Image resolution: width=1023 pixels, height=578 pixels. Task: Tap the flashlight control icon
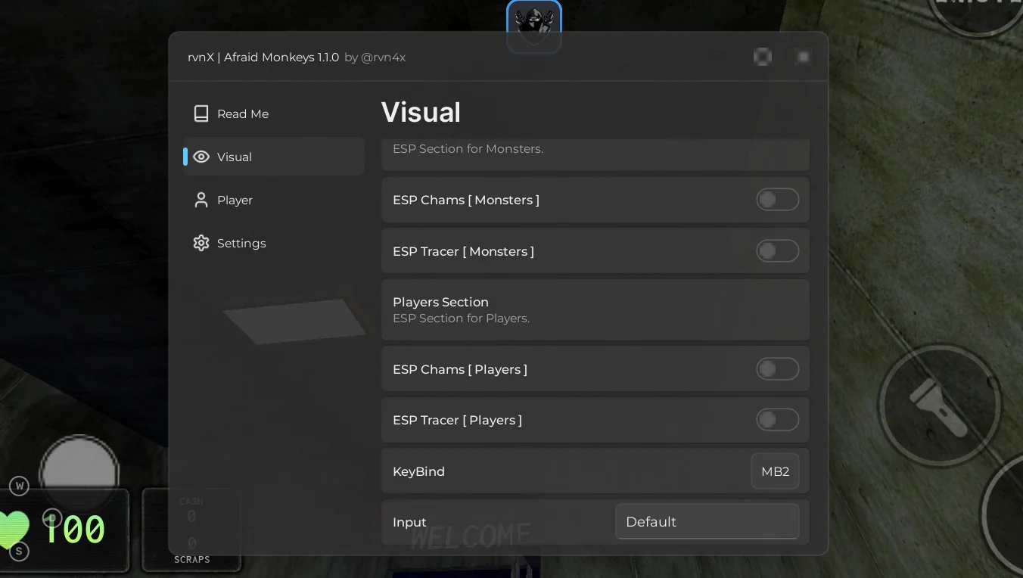(x=939, y=407)
